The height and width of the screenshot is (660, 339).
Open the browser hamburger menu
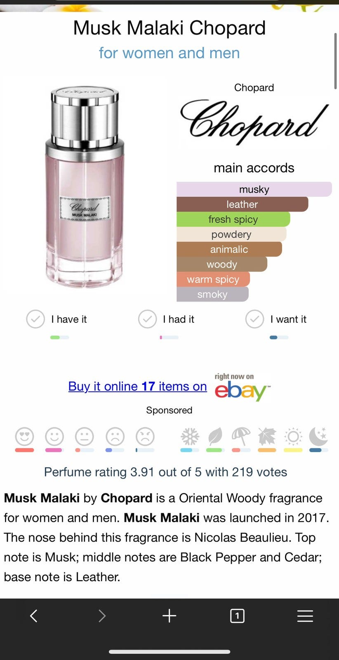coord(305,616)
